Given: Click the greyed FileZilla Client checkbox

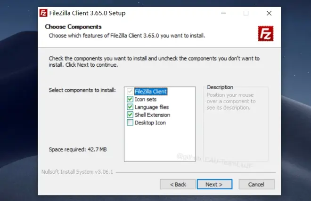Looking at the screenshot, I should (130, 91).
